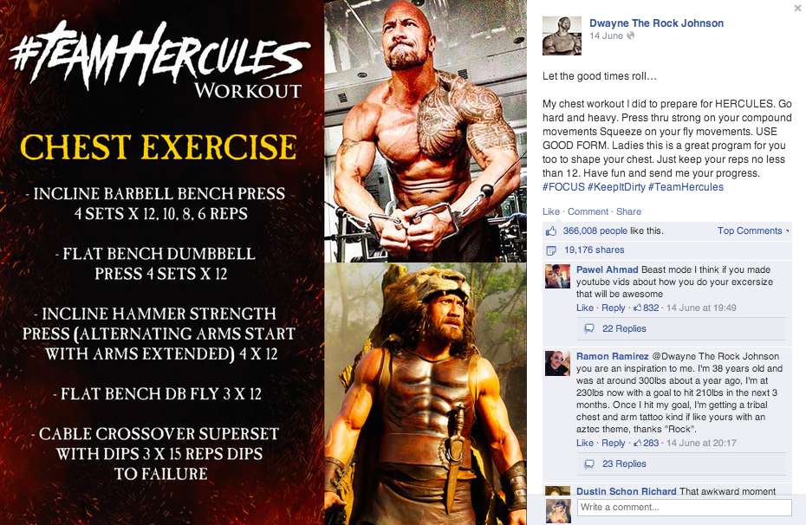
Task: Click the replies bubble icon beside 23 Replies
Action: 589,463
